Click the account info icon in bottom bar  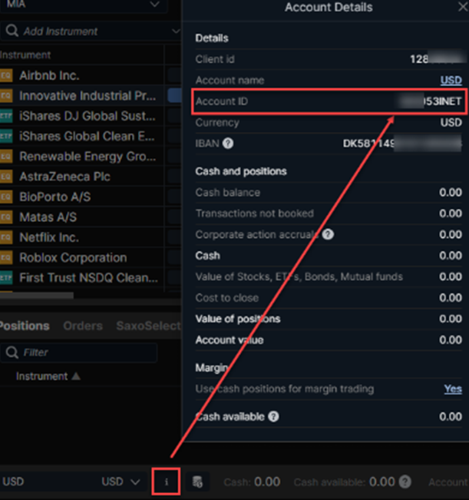click(167, 482)
